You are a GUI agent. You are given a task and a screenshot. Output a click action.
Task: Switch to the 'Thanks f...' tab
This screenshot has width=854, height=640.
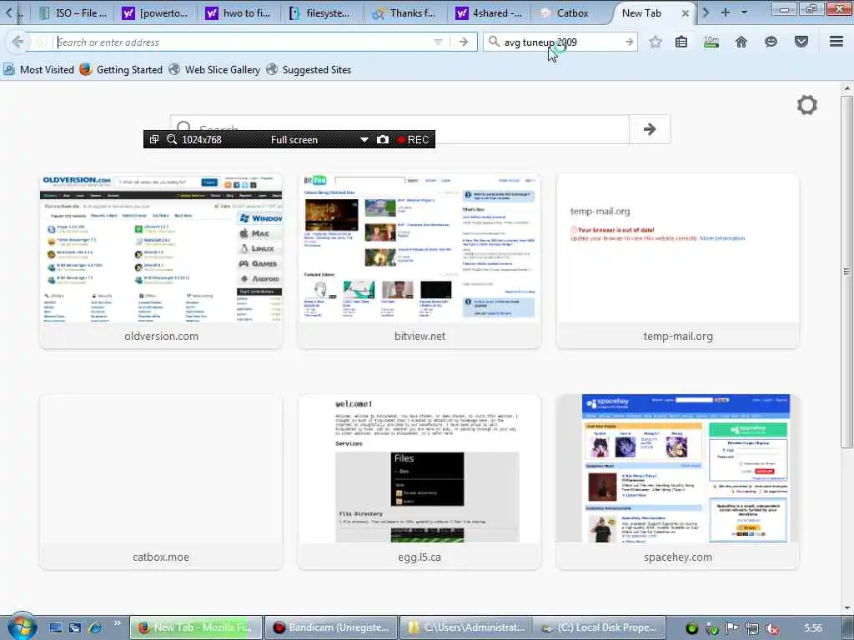[x=404, y=13]
